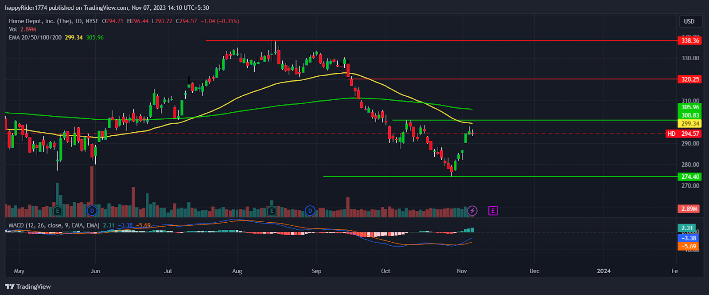Screen dimensions: 709x295
Task: Select the 305.96 green EMA price label
Action: click(690, 107)
